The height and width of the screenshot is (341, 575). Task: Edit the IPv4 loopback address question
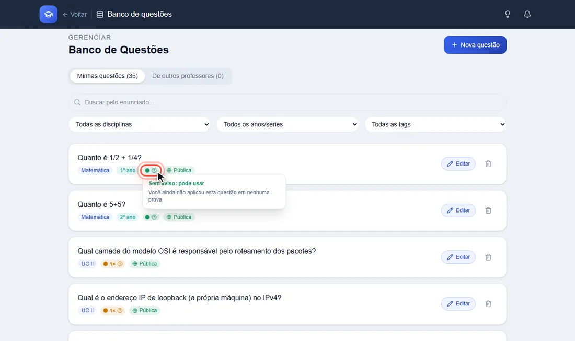(x=458, y=303)
